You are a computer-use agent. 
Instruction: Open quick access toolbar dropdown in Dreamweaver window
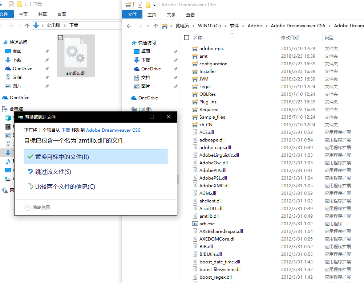(x=154, y=5)
